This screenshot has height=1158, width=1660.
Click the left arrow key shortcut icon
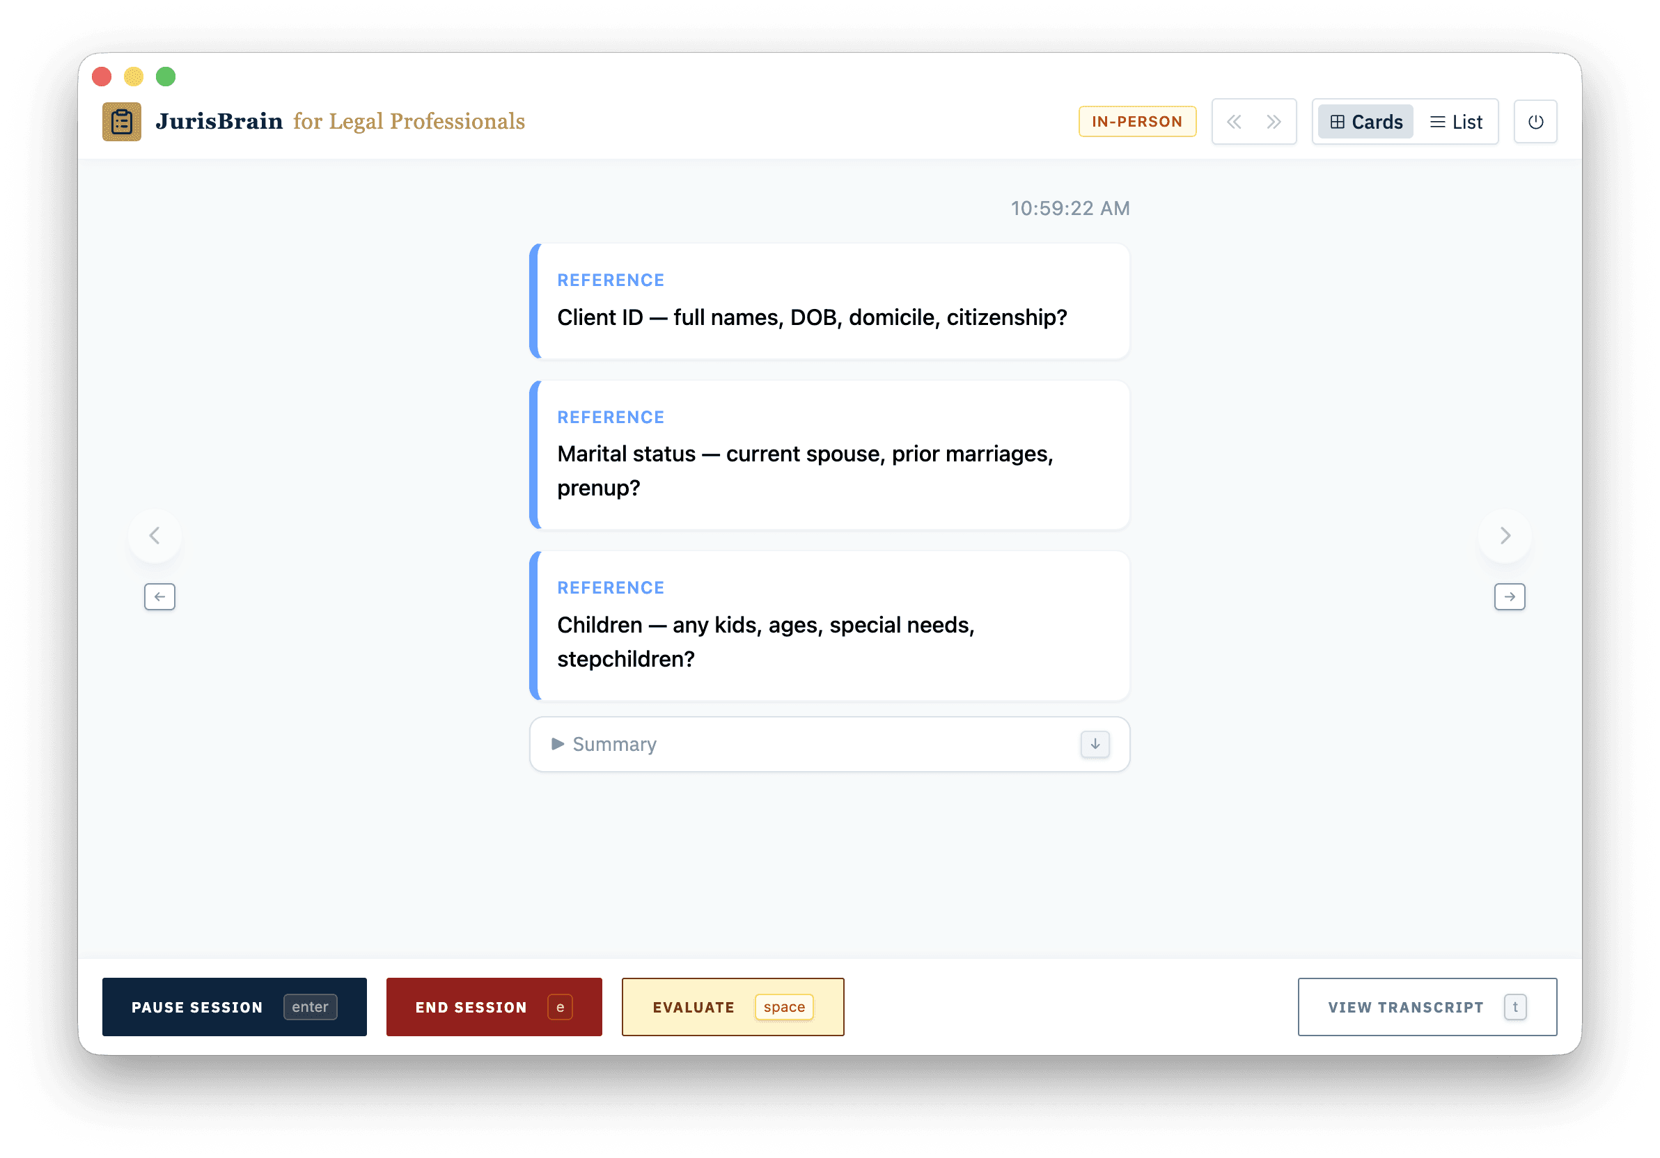(x=159, y=596)
